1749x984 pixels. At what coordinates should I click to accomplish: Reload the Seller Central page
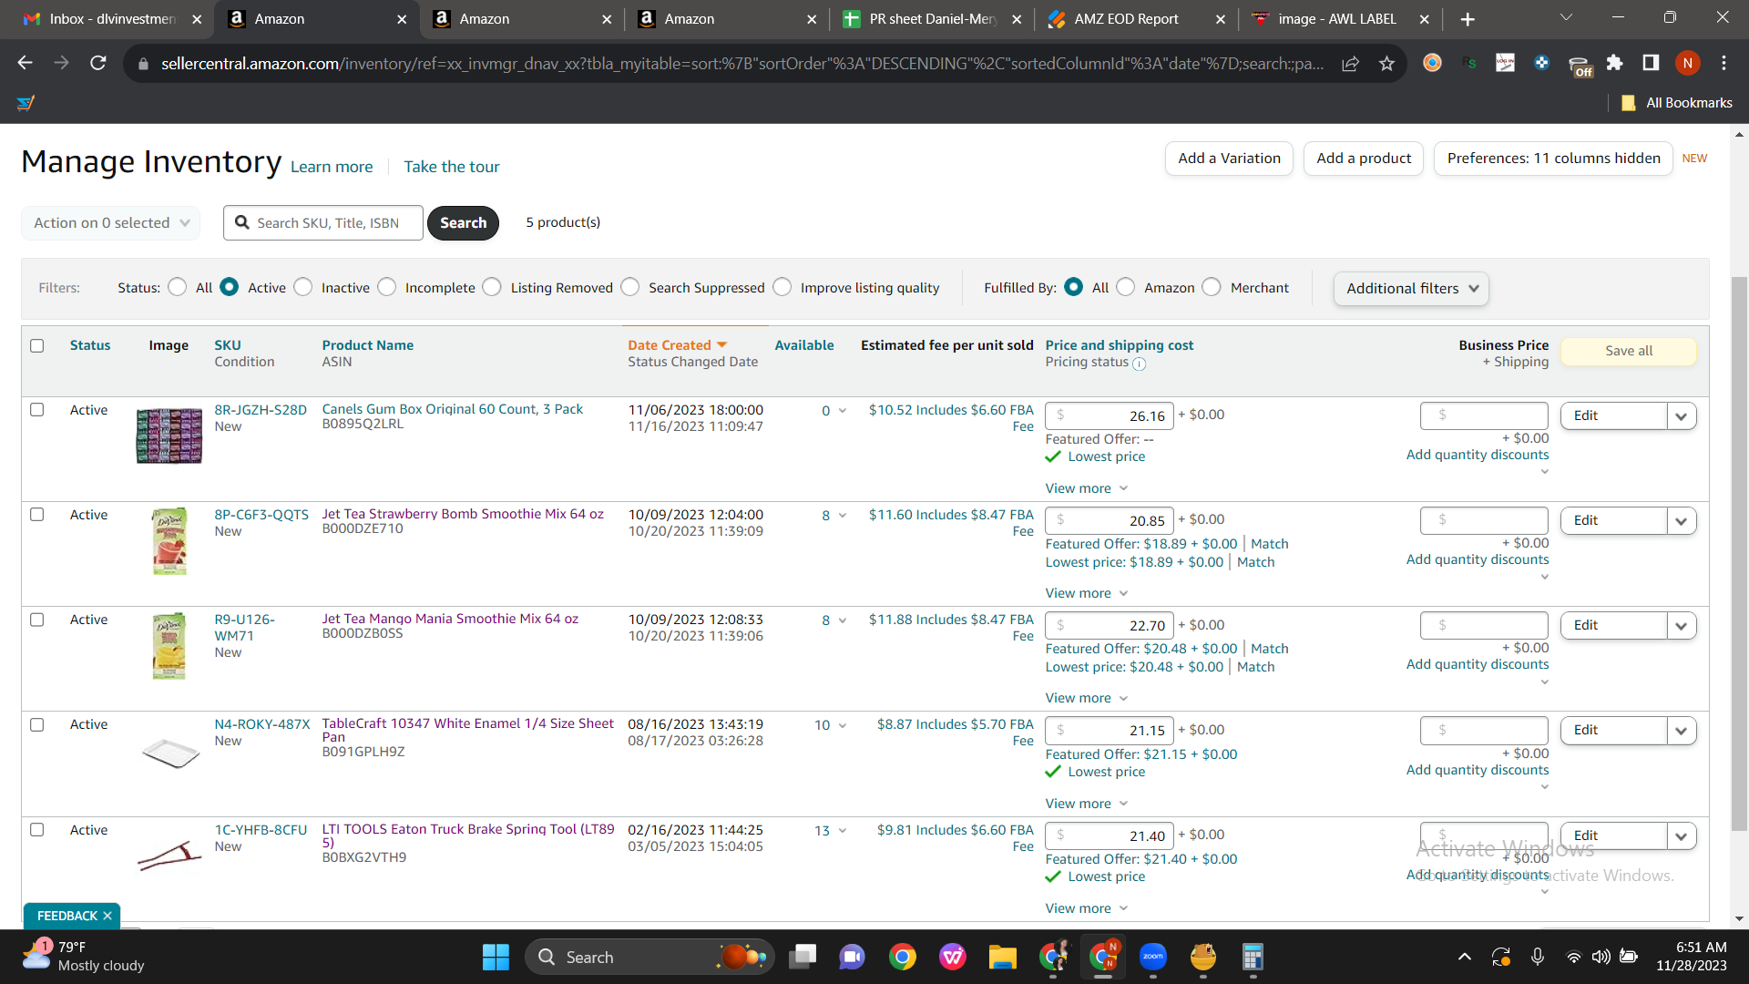click(98, 63)
